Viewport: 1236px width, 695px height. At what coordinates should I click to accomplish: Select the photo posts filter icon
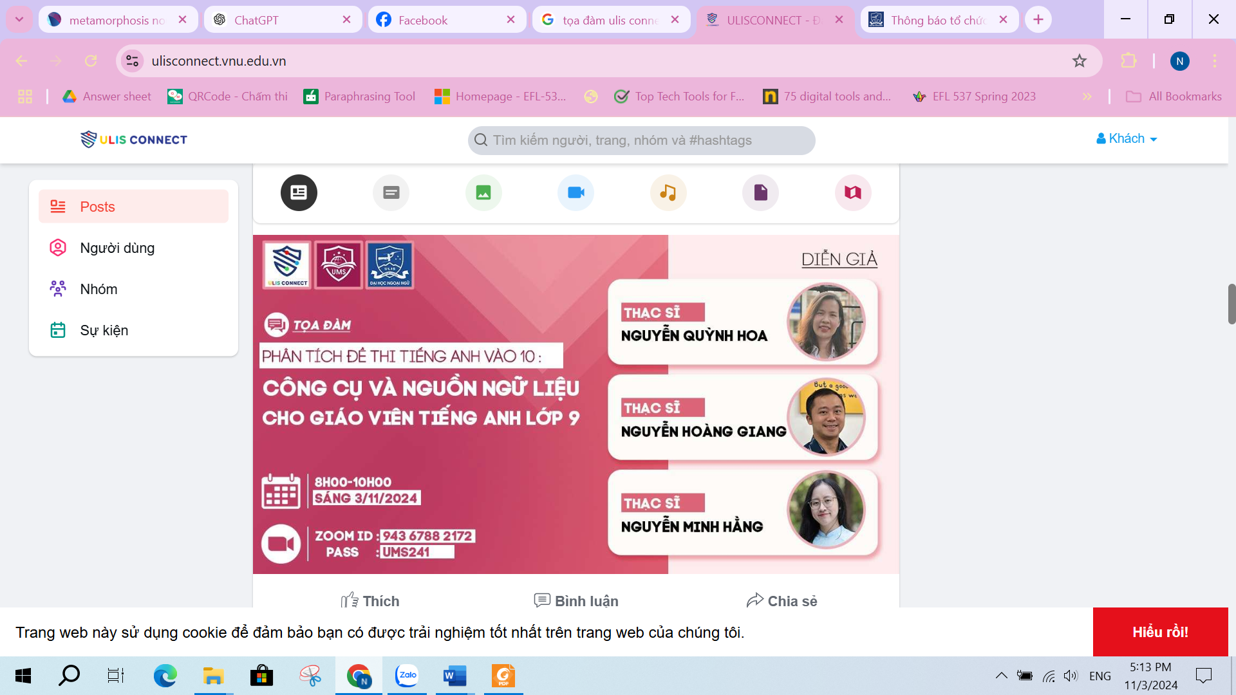coord(483,192)
